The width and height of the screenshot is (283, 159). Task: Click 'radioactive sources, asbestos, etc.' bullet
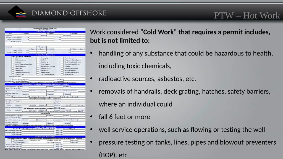coord(147,79)
